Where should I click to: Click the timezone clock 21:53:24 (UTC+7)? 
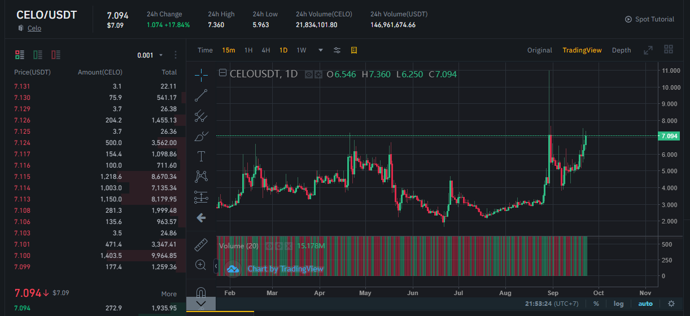pos(551,304)
